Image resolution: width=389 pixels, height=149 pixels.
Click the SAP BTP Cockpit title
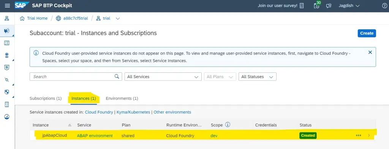52,5
